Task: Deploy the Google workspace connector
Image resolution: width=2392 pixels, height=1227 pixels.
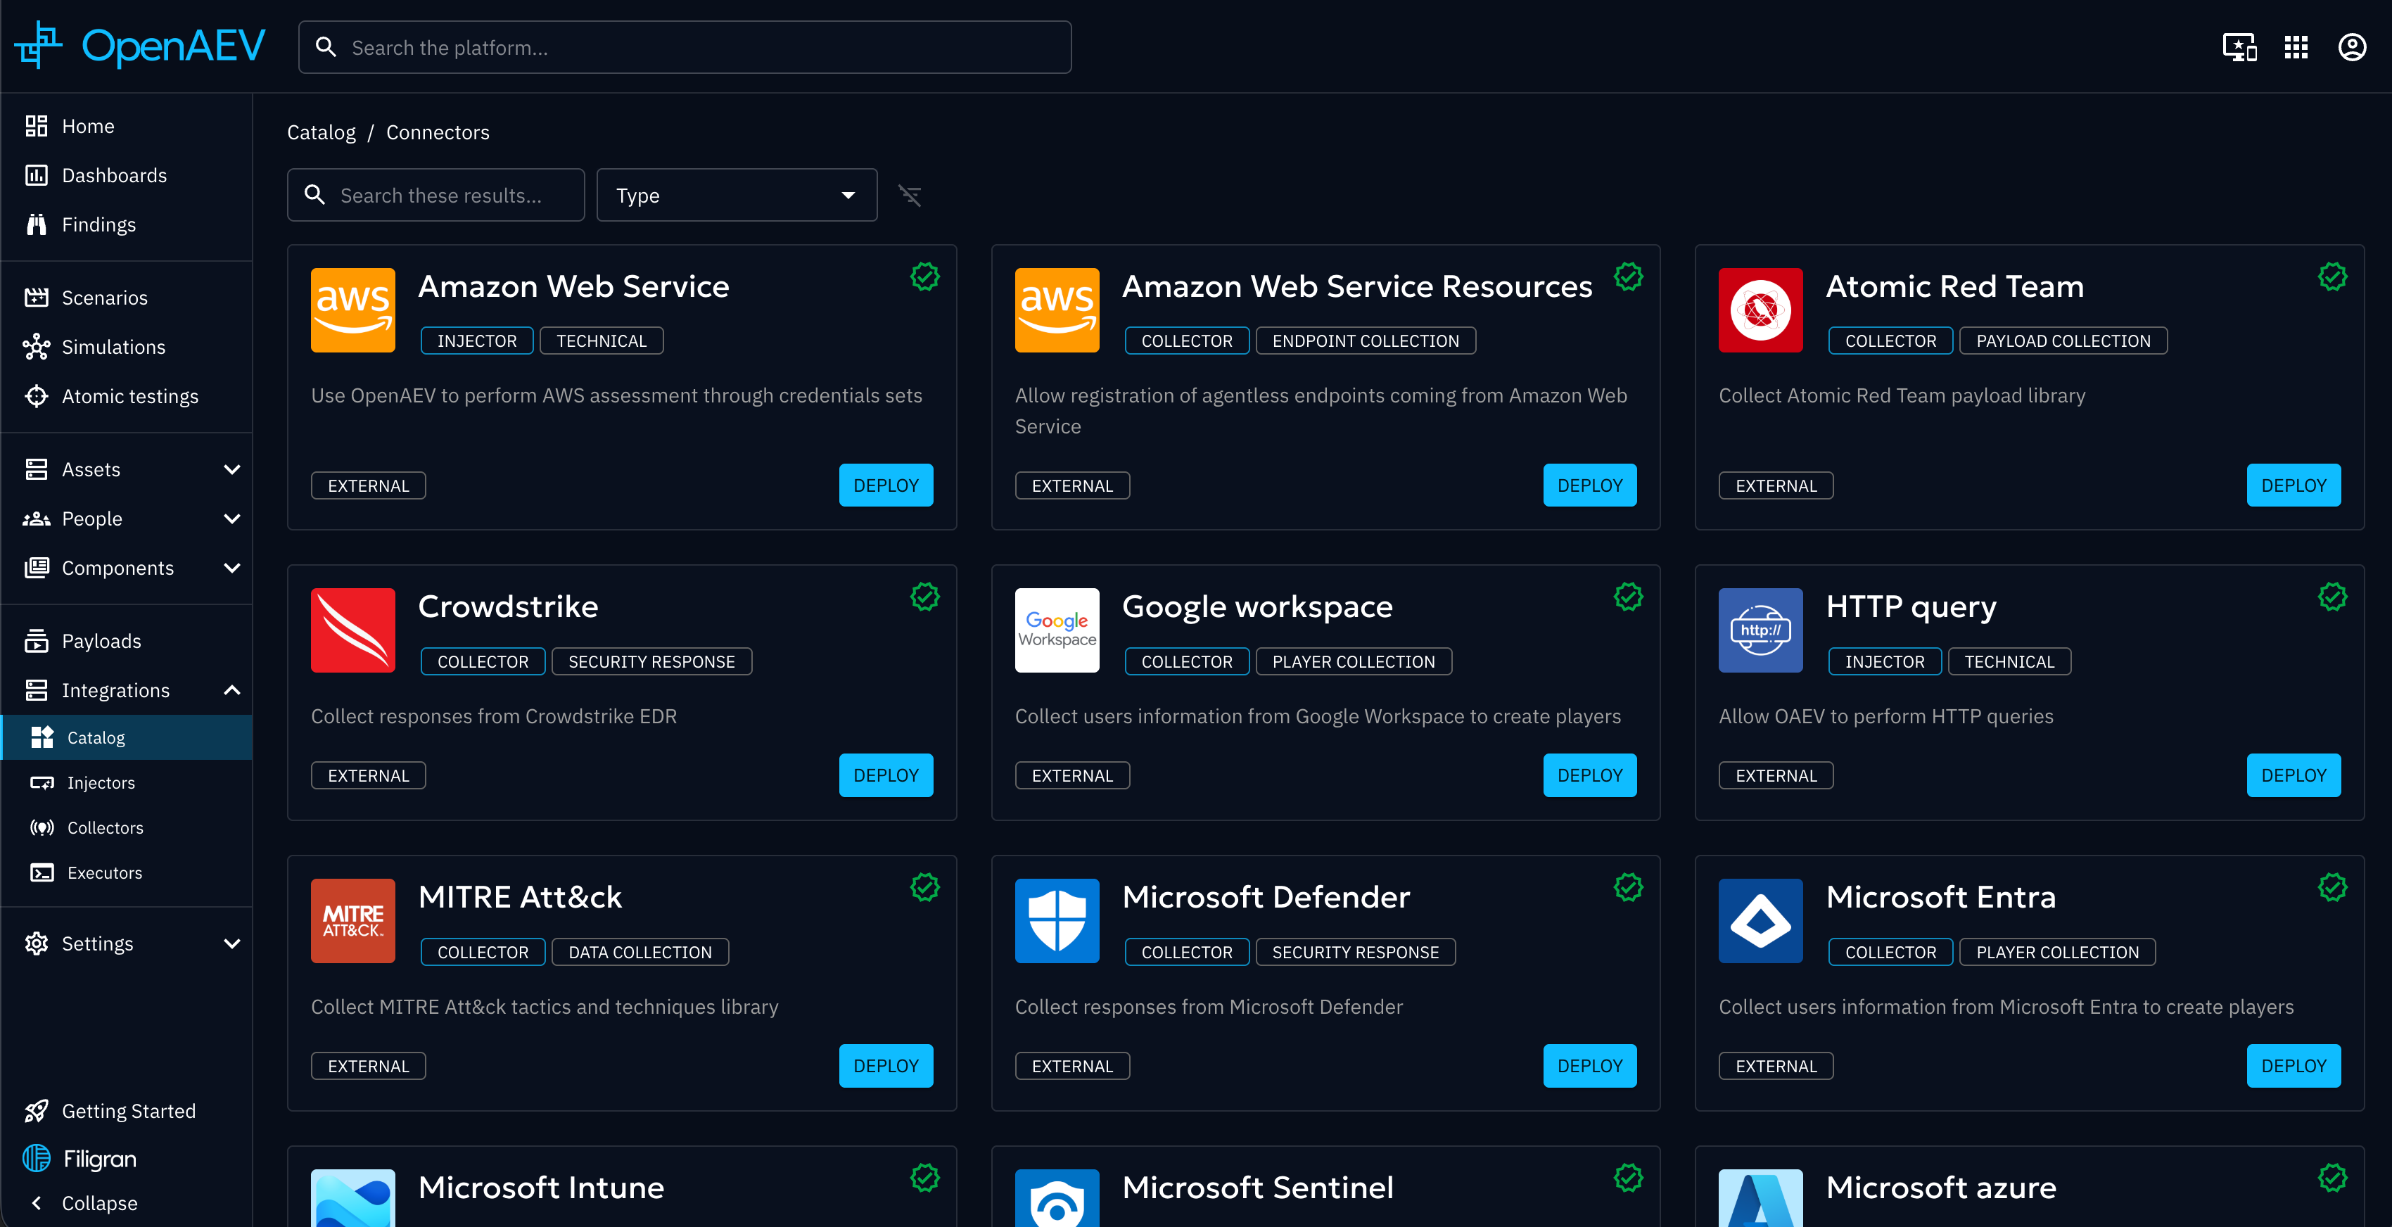Action: pos(1589,775)
